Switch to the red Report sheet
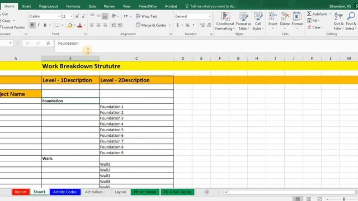Image resolution: width=358 pixels, height=201 pixels. [21, 192]
